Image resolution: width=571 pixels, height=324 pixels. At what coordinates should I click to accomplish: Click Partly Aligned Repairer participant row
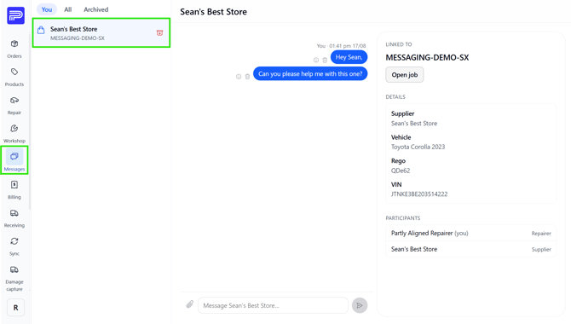[470, 234]
